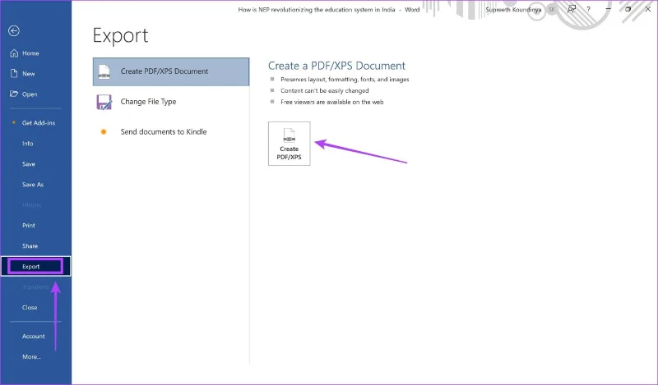Click the 'Create a PDF/XPS Document' heading
Screen dimensions: 658x385
tap(336, 66)
